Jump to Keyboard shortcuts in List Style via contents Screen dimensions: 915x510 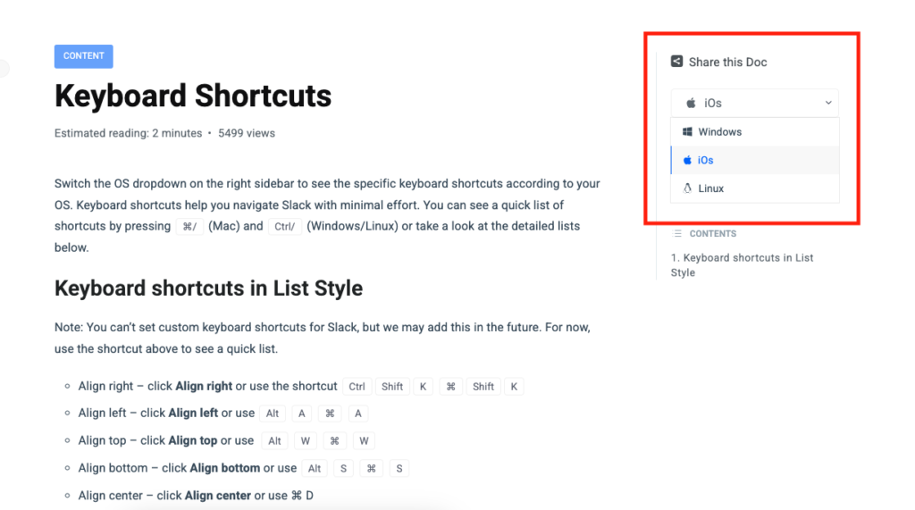(742, 265)
